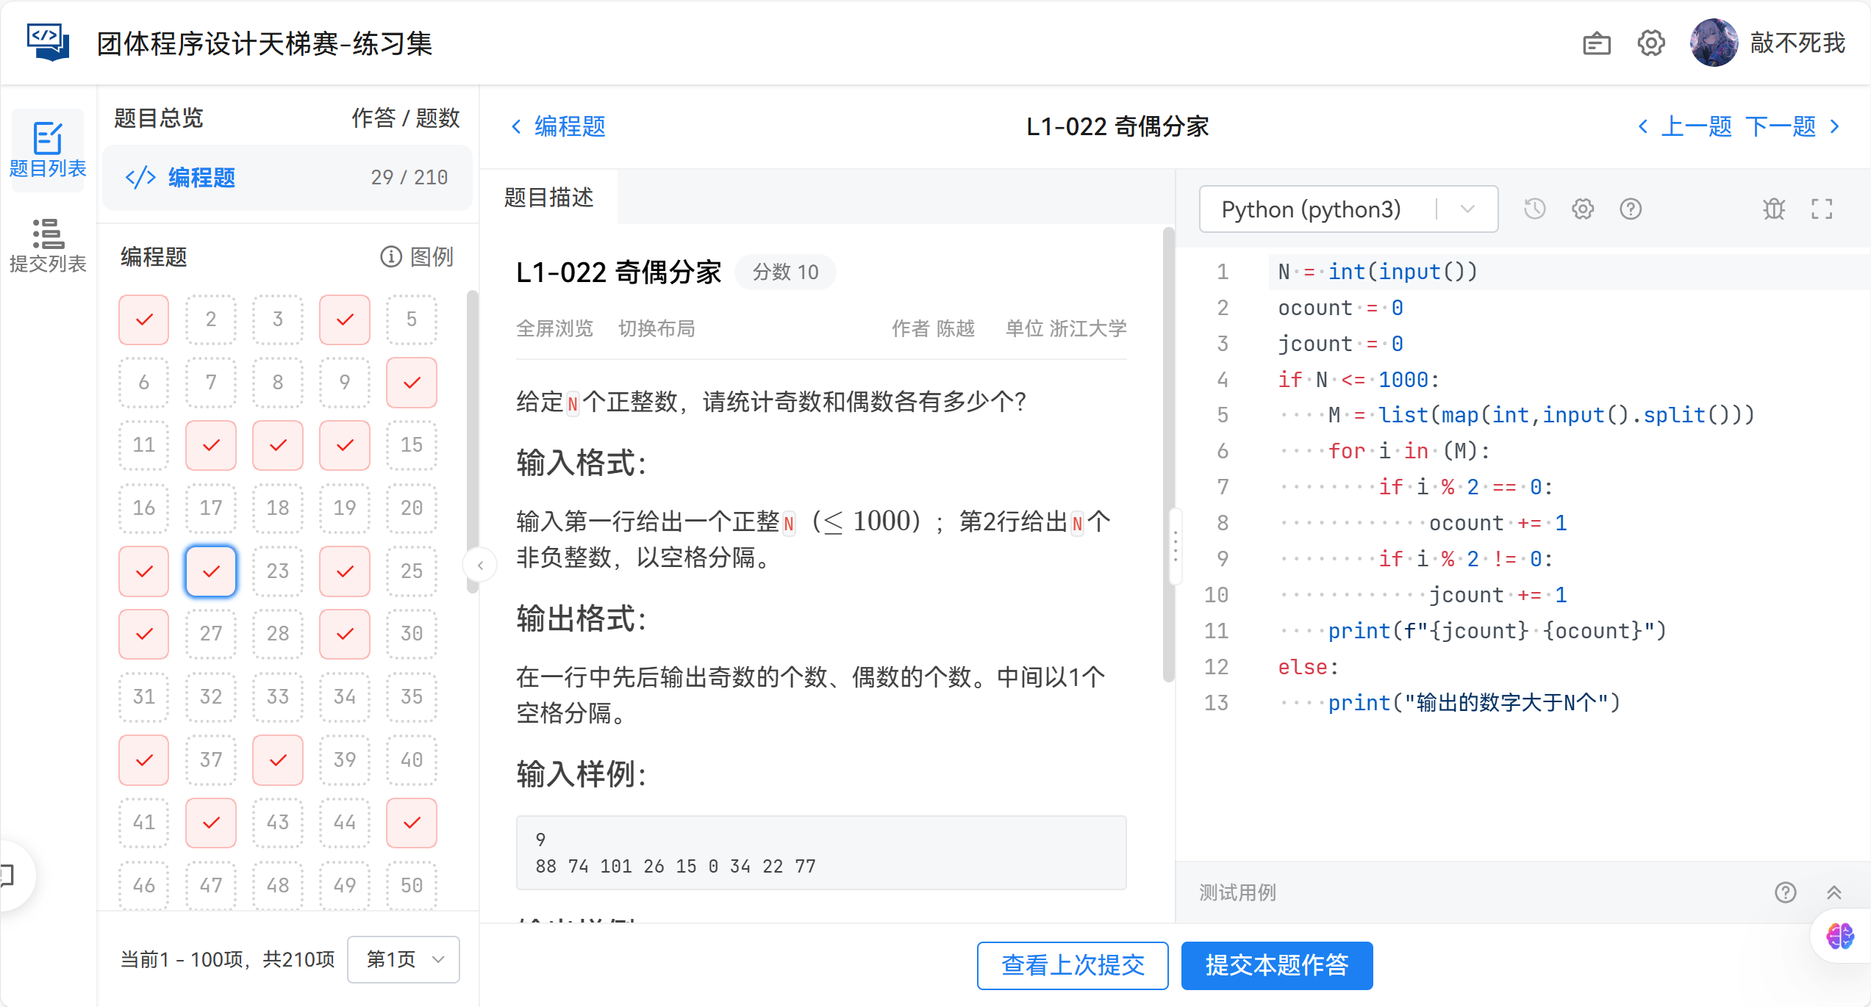The height and width of the screenshot is (1007, 1871).
Task: Go to next problem 下一题
Action: pyautogui.click(x=1792, y=126)
